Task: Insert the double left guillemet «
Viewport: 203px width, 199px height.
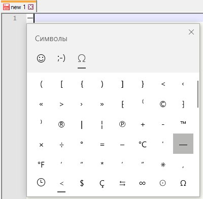Action: pyautogui.click(x=41, y=104)
